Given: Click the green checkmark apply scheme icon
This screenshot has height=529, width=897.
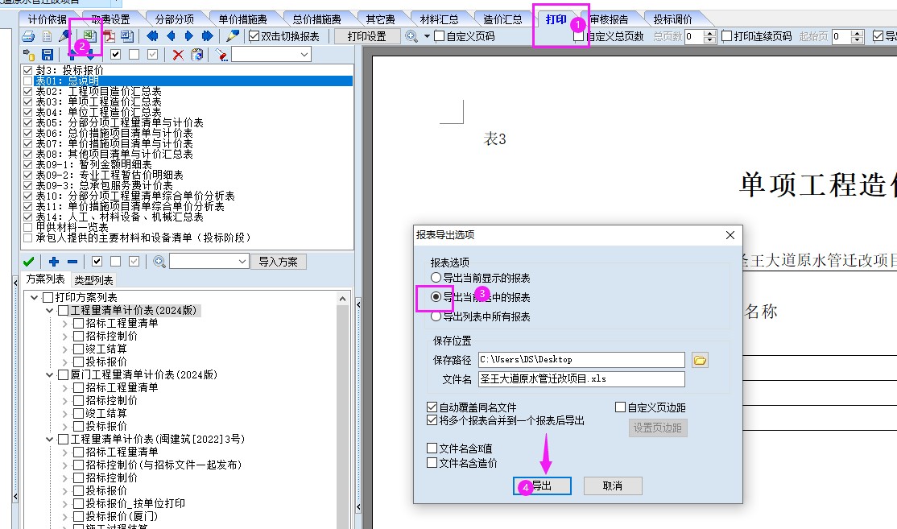Looking at the screenshot, I should click(29, 262).
